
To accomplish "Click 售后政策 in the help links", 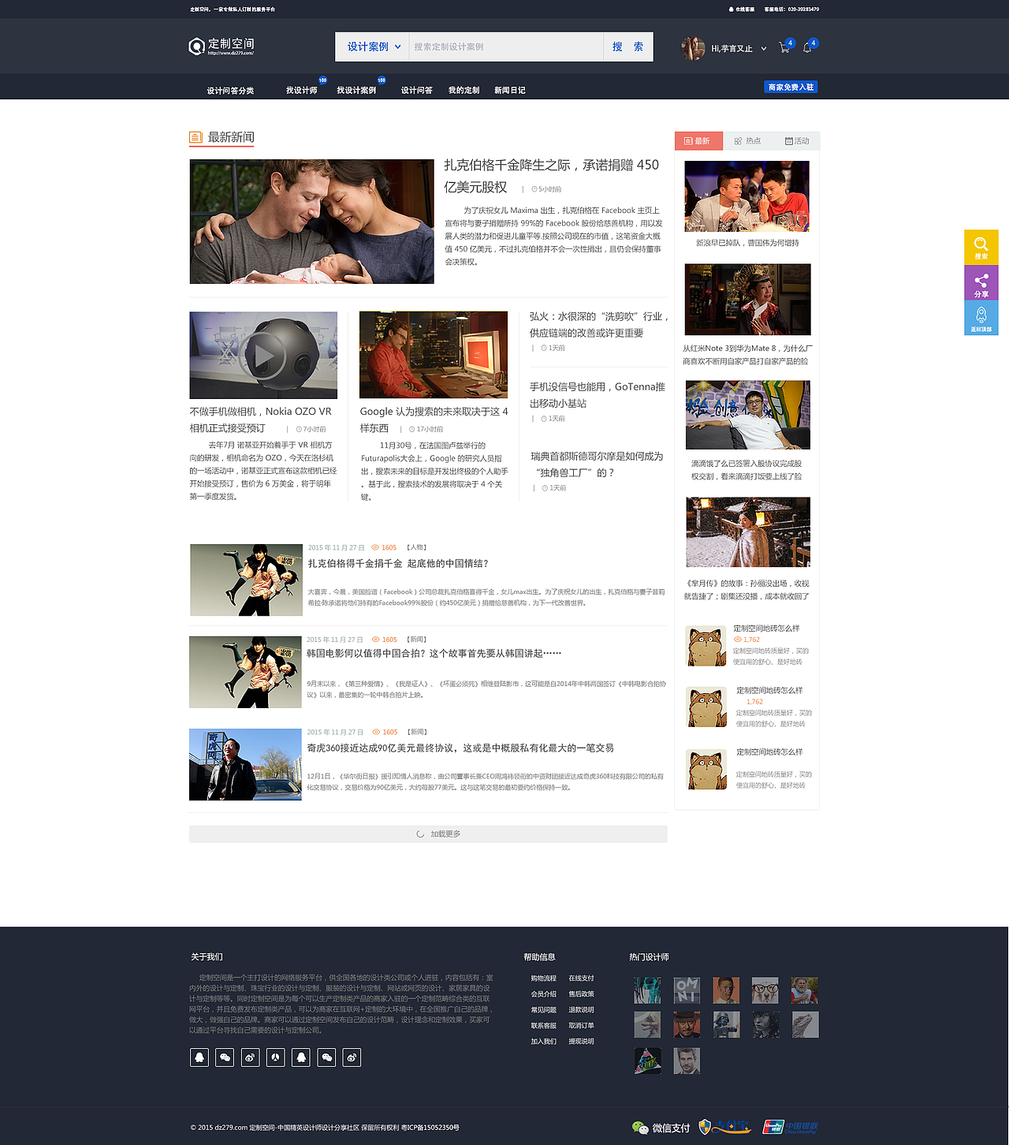I will click(582, 994).
